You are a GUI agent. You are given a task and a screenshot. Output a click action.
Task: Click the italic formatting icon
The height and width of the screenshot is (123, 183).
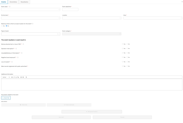[x=14, y=77]
